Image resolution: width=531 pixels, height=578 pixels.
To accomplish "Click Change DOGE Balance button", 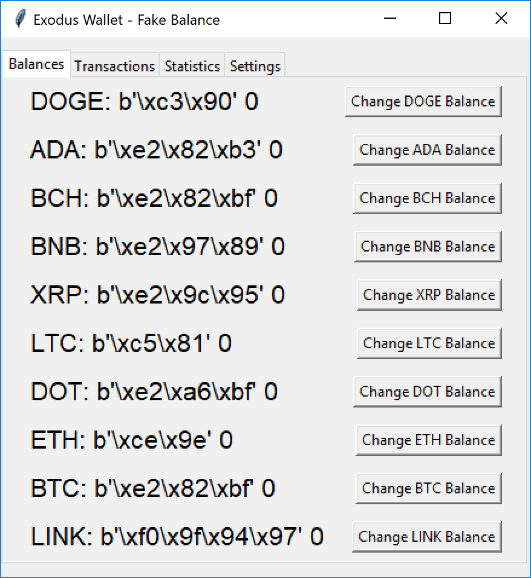I will coord(423,102).
